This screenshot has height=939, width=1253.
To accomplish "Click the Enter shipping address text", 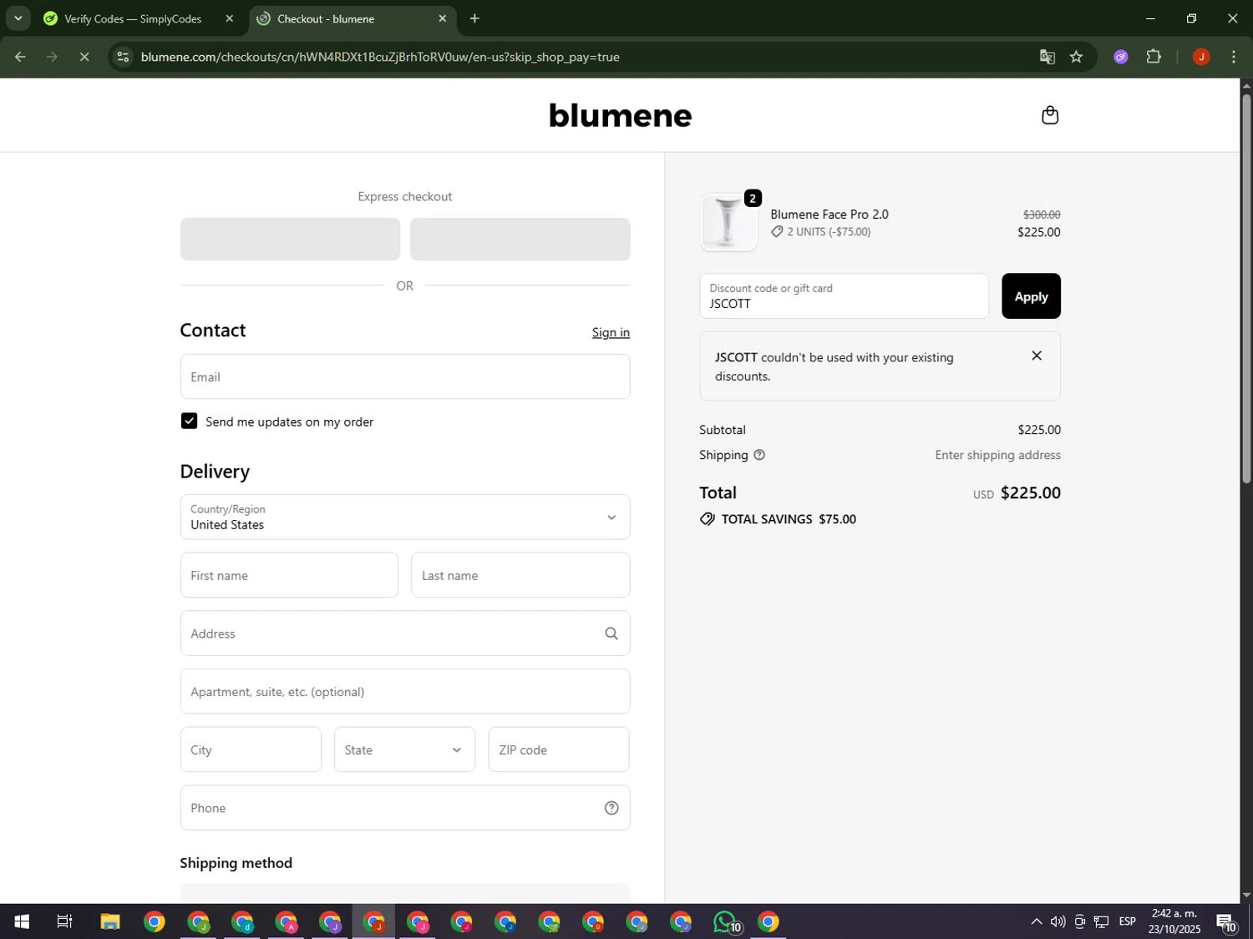I will [997, 455].
